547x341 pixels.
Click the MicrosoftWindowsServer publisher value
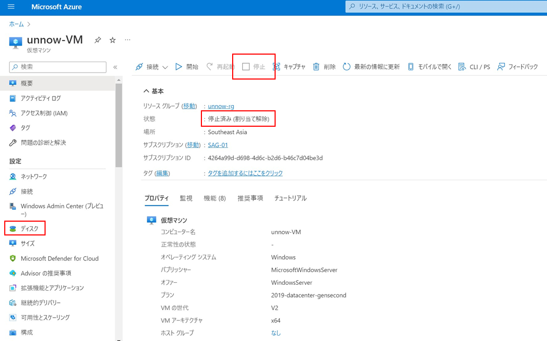pyautogui.click(x=304, y=270)
